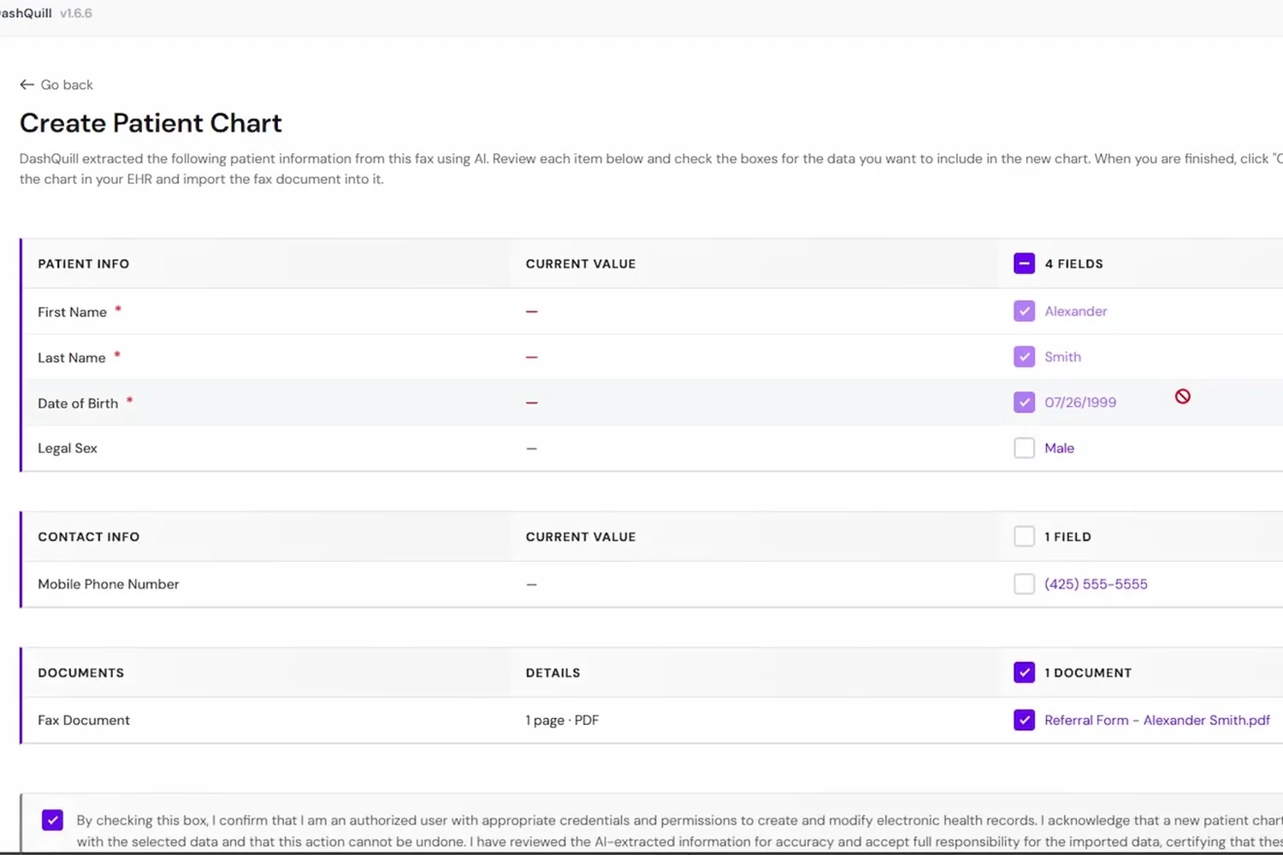1283x855 pixels.
Task: Check the Contact Info 1 FIELD checkbox
Action: pyautogui.click(x=1024, y=536)
